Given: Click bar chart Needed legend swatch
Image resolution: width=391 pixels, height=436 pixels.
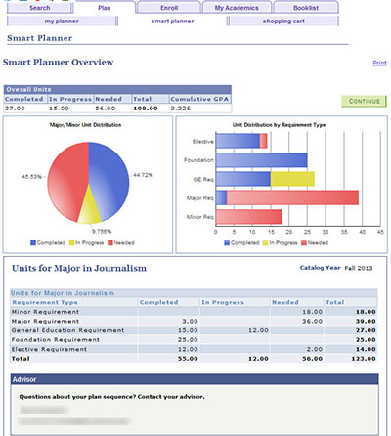Looking at the screenshot, I should (x=304, y=242).
